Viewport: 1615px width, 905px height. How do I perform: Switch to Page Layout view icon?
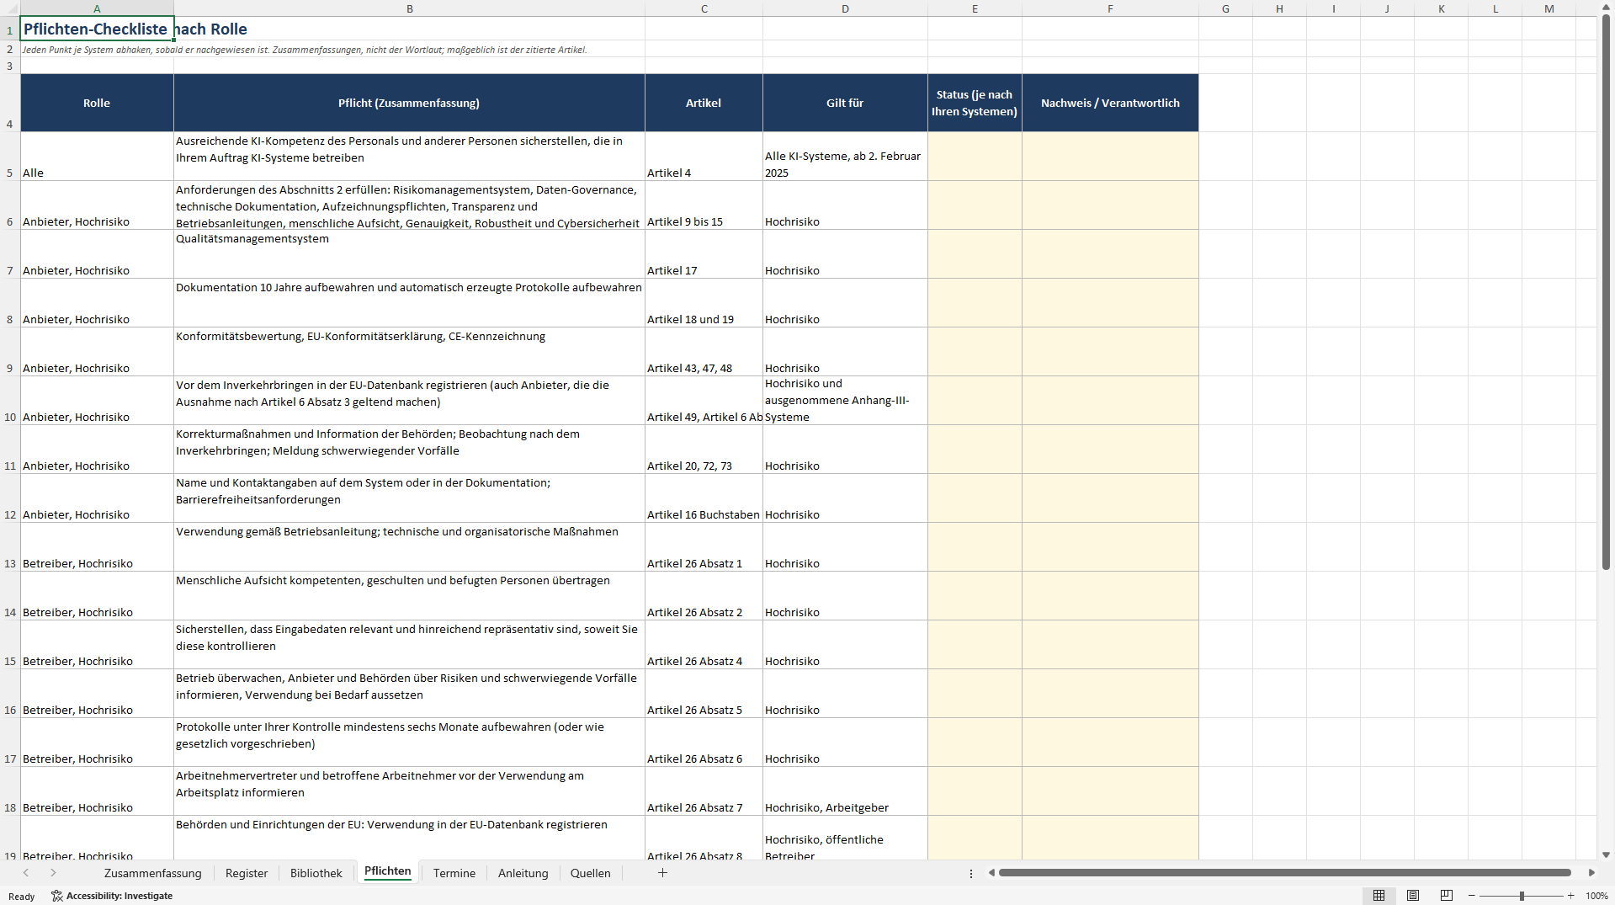[1413, 896]
